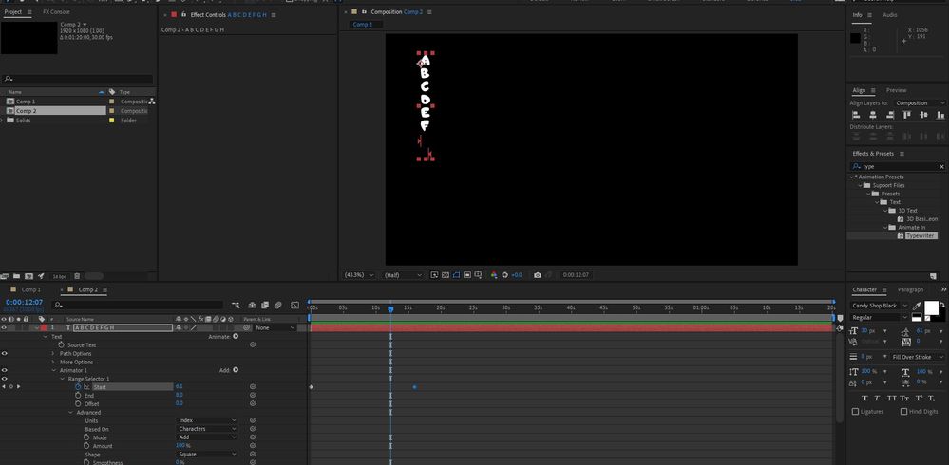Click stopwatch for End property
949x465 pixels.
click(x=78, y=395)
